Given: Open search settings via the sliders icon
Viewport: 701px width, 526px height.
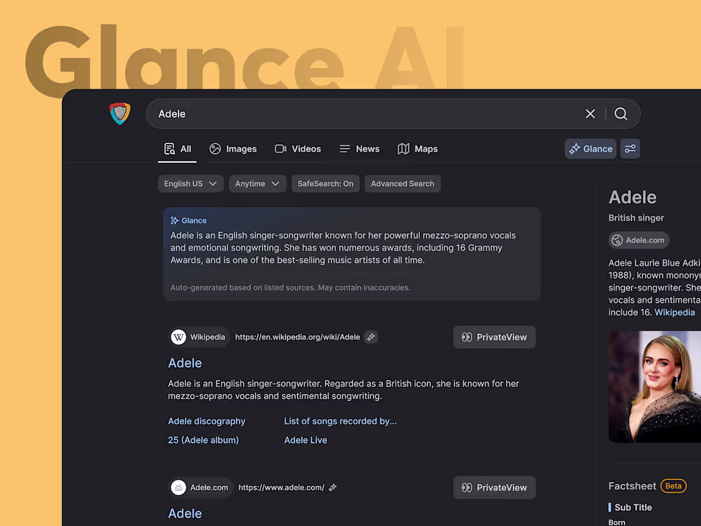Looking at the screenshot, I should (630, 149).
